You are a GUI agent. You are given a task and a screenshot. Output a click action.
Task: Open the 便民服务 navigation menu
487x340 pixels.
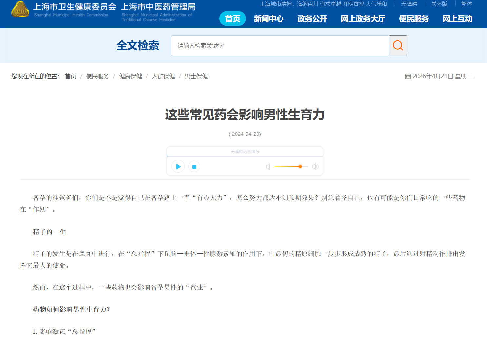pyautogui.click(x=414, y=19)
